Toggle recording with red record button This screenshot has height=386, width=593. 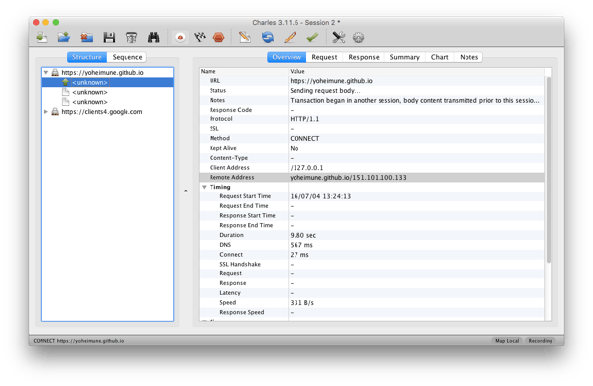[180, 38]
